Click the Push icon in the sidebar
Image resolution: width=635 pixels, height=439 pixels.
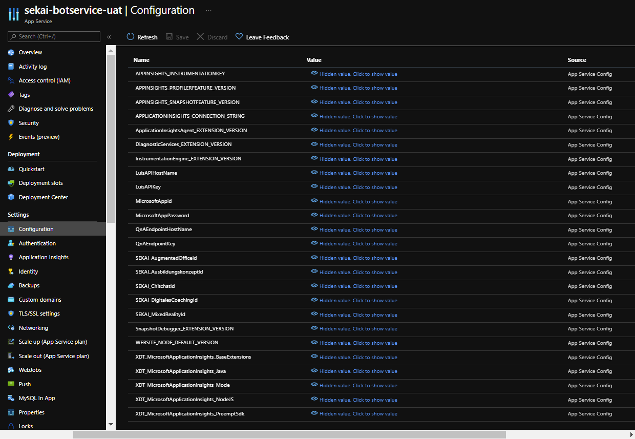coord(11,384)
